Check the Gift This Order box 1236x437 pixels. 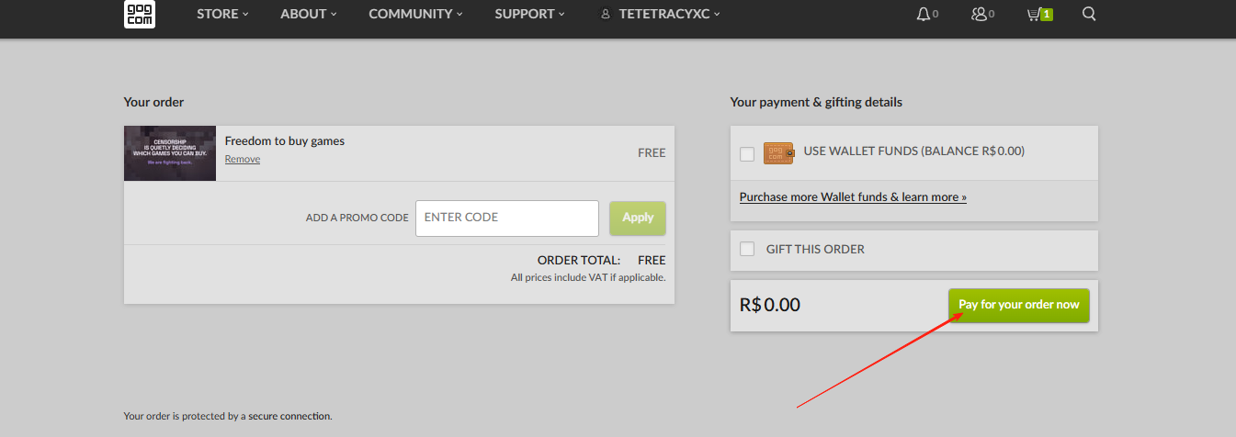(x=747, y=249)
